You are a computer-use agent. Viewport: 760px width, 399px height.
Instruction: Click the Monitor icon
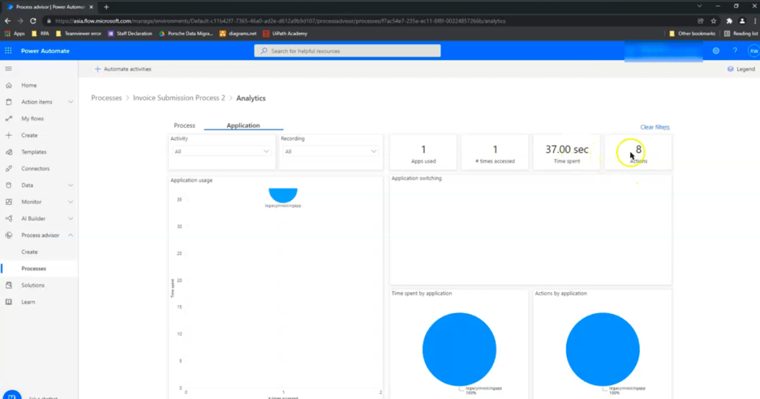point(9,202)
